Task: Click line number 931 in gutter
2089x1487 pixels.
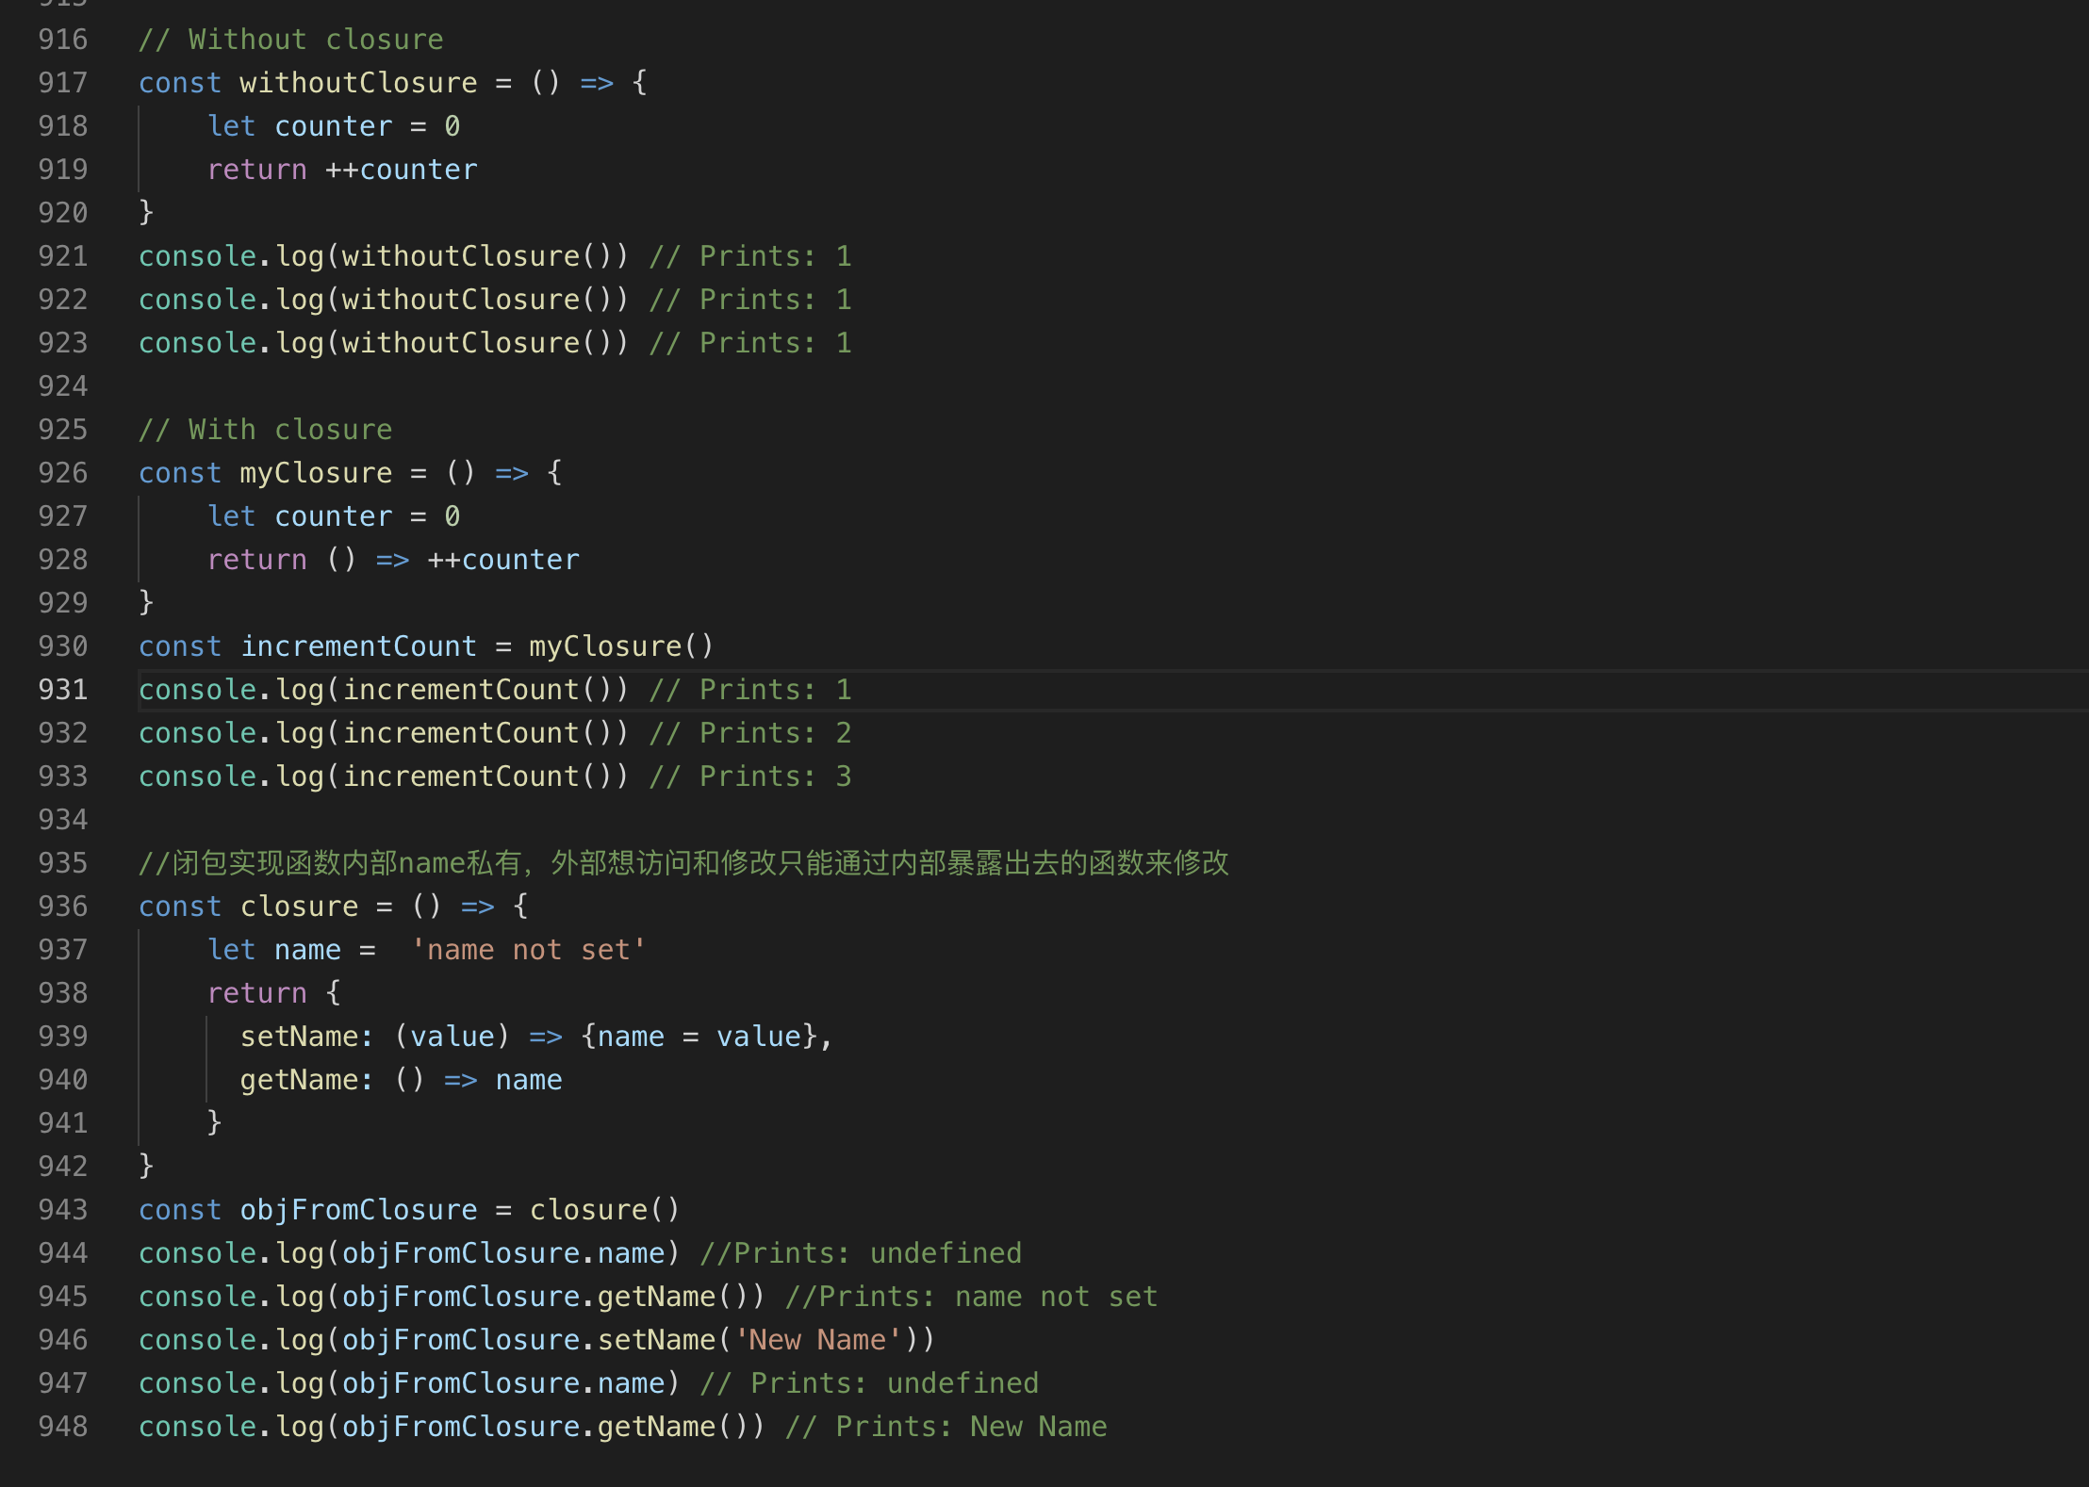Action: [62, 690]
